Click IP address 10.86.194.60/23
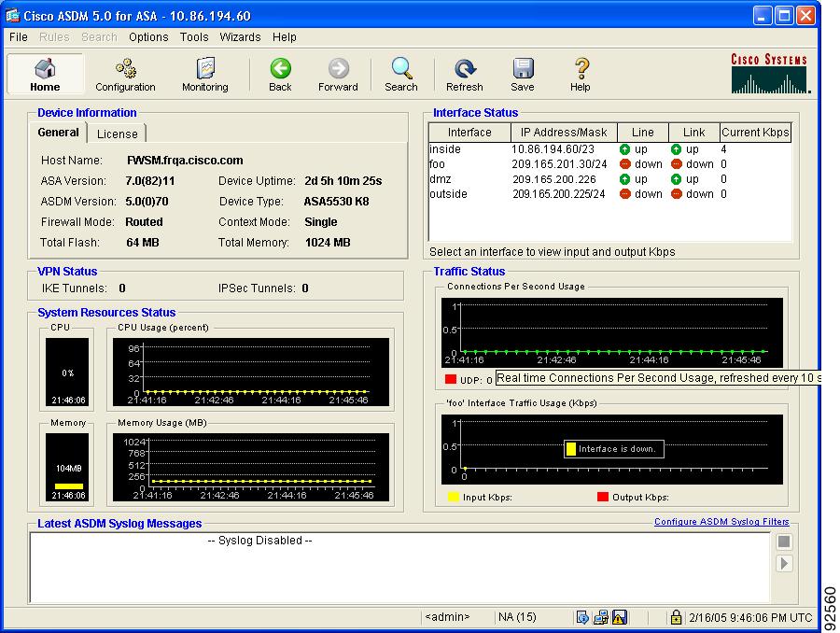840x633 pixels. (553, 149)
